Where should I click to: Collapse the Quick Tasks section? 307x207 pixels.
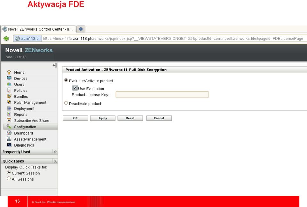coord(55,161)
